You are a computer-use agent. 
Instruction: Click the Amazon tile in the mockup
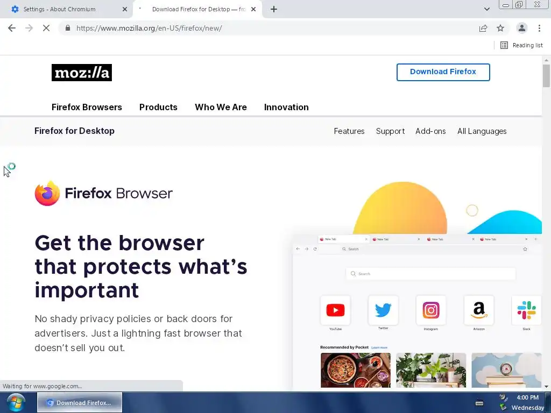pyautogui.click(x=478, y=310)
